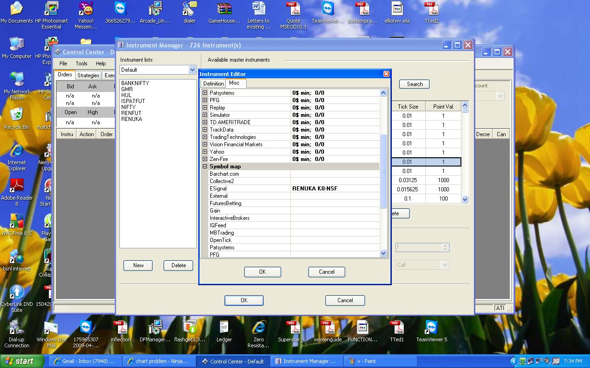
Task: Expand the TD AMERITRADE node
Action: pyautogui.click(x=205, y=122)
